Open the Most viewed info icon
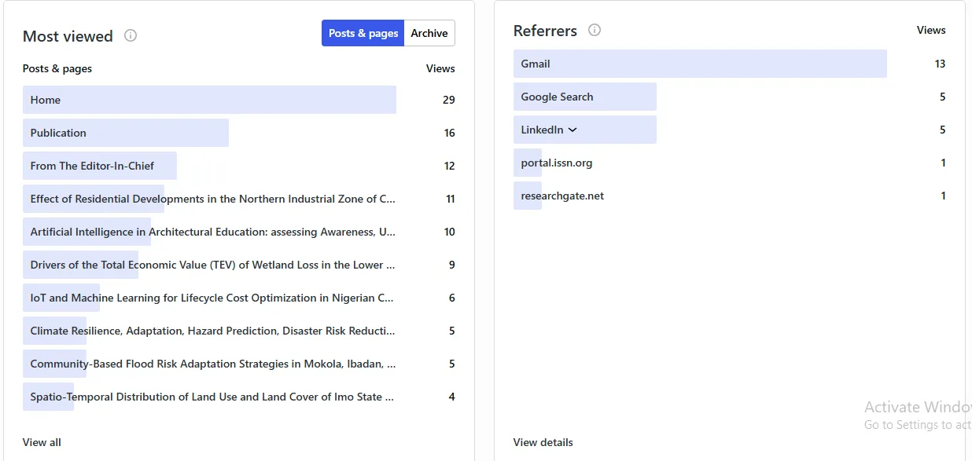This screenshot has width=972, height=461. (x=131, y=35)
